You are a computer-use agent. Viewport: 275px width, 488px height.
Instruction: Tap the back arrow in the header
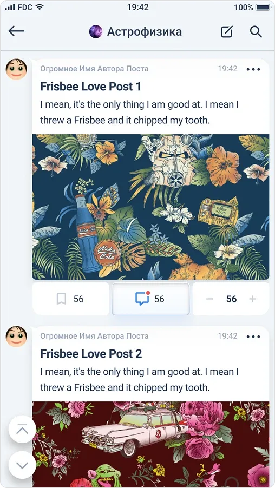click(x=16, y=31)
